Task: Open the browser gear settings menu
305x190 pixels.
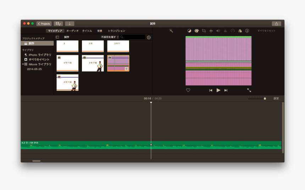Action: [149, 37]
